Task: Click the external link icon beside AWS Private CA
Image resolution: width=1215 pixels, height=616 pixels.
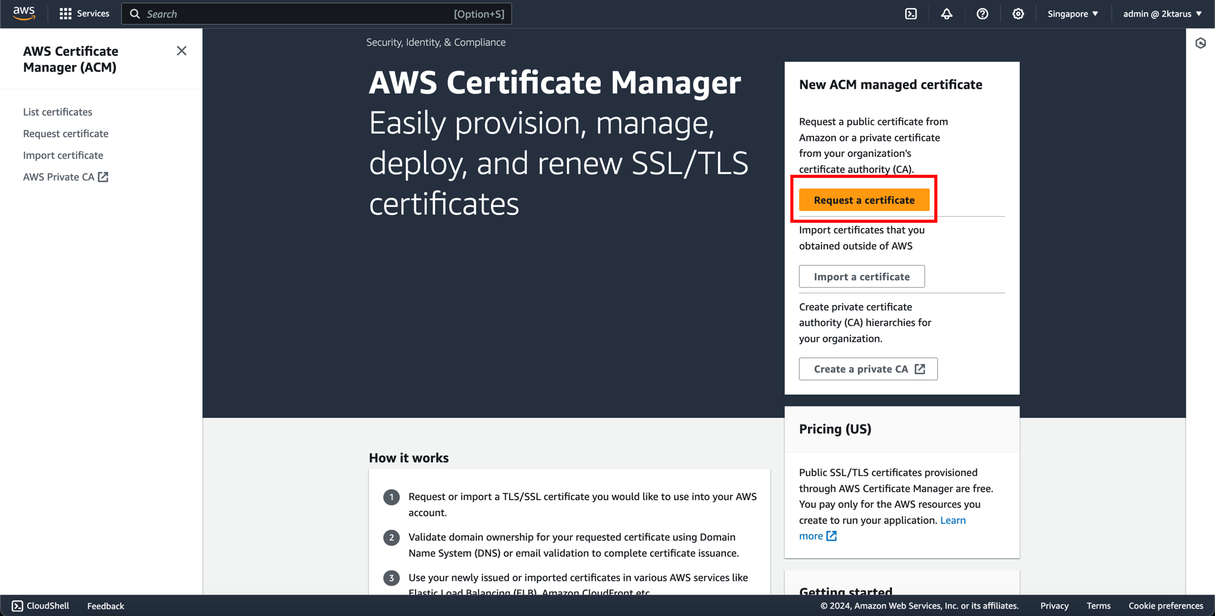Action: click(103, 177)
